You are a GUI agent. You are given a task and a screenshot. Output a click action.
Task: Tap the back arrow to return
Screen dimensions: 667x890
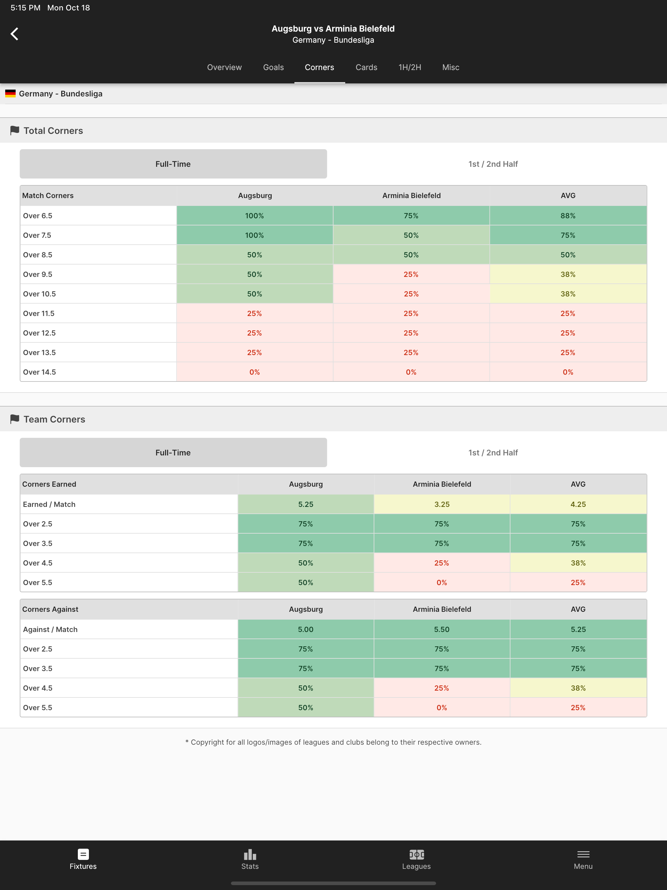pyautogui.click(x=14, y=34)
